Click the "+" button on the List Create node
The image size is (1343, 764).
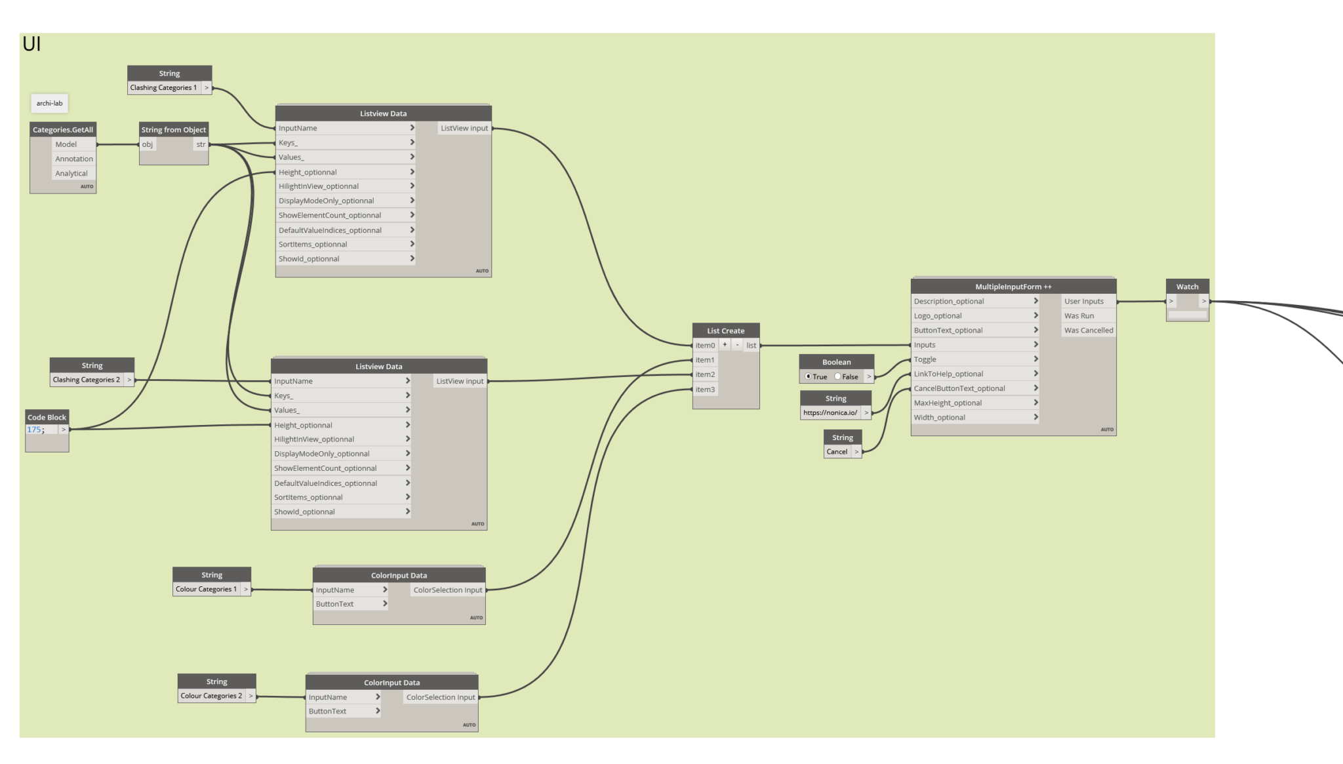coord(724,344)
